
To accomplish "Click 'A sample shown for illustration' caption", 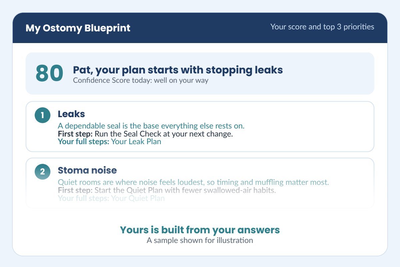I will 200,240.
